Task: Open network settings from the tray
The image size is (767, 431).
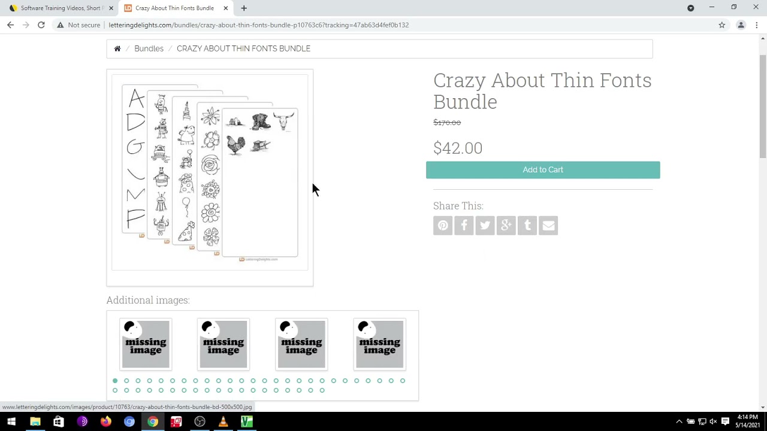Action: pyautogui.click(x=702, y=422)
